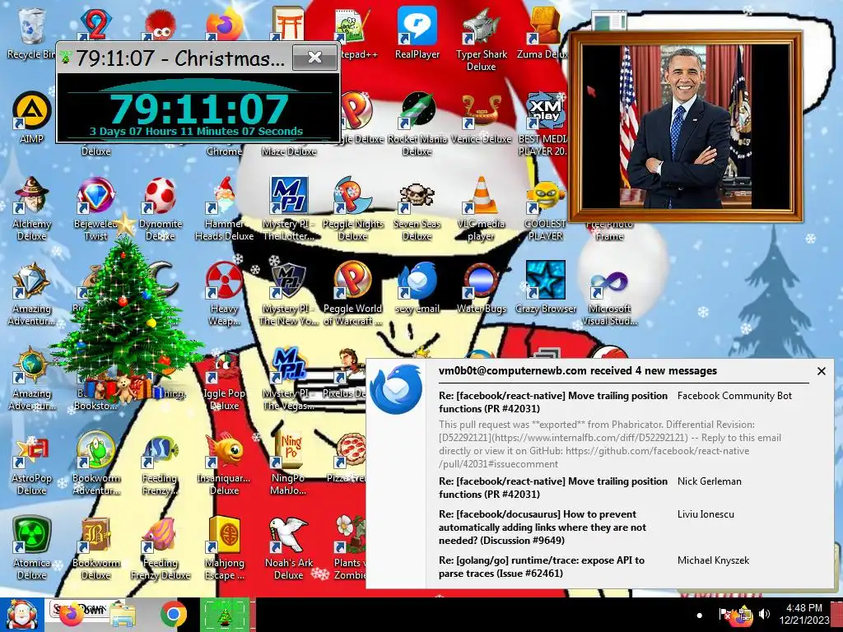This screenshot has height=632, width=843.
Task: Launch Rocket Mania Deluxe shortcut
Action: (x=417, y=123)
